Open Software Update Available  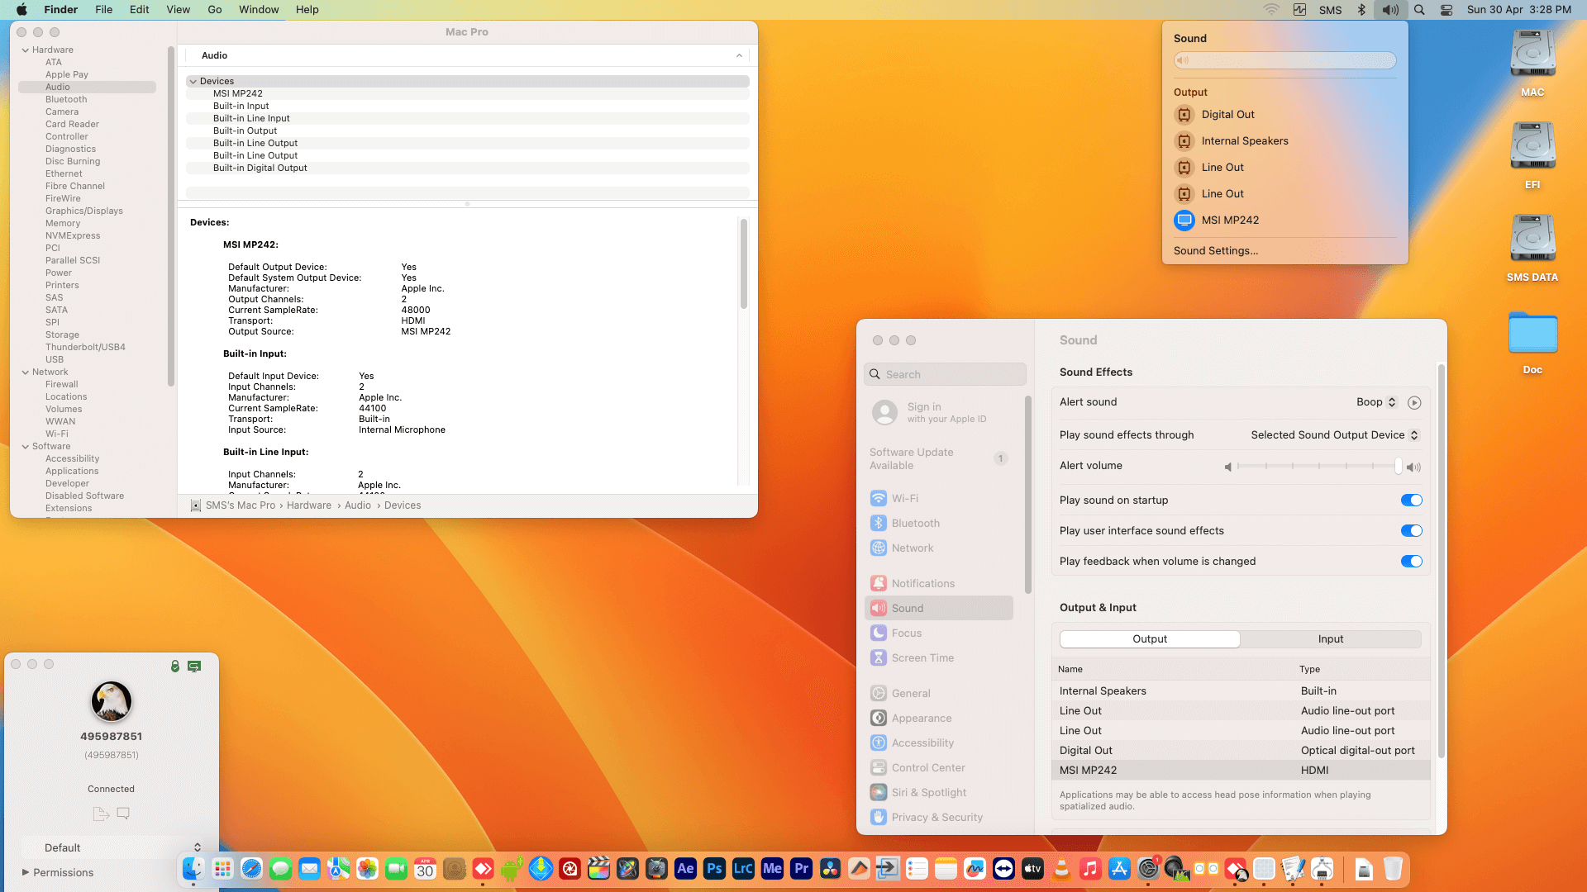tap(938, 459)
